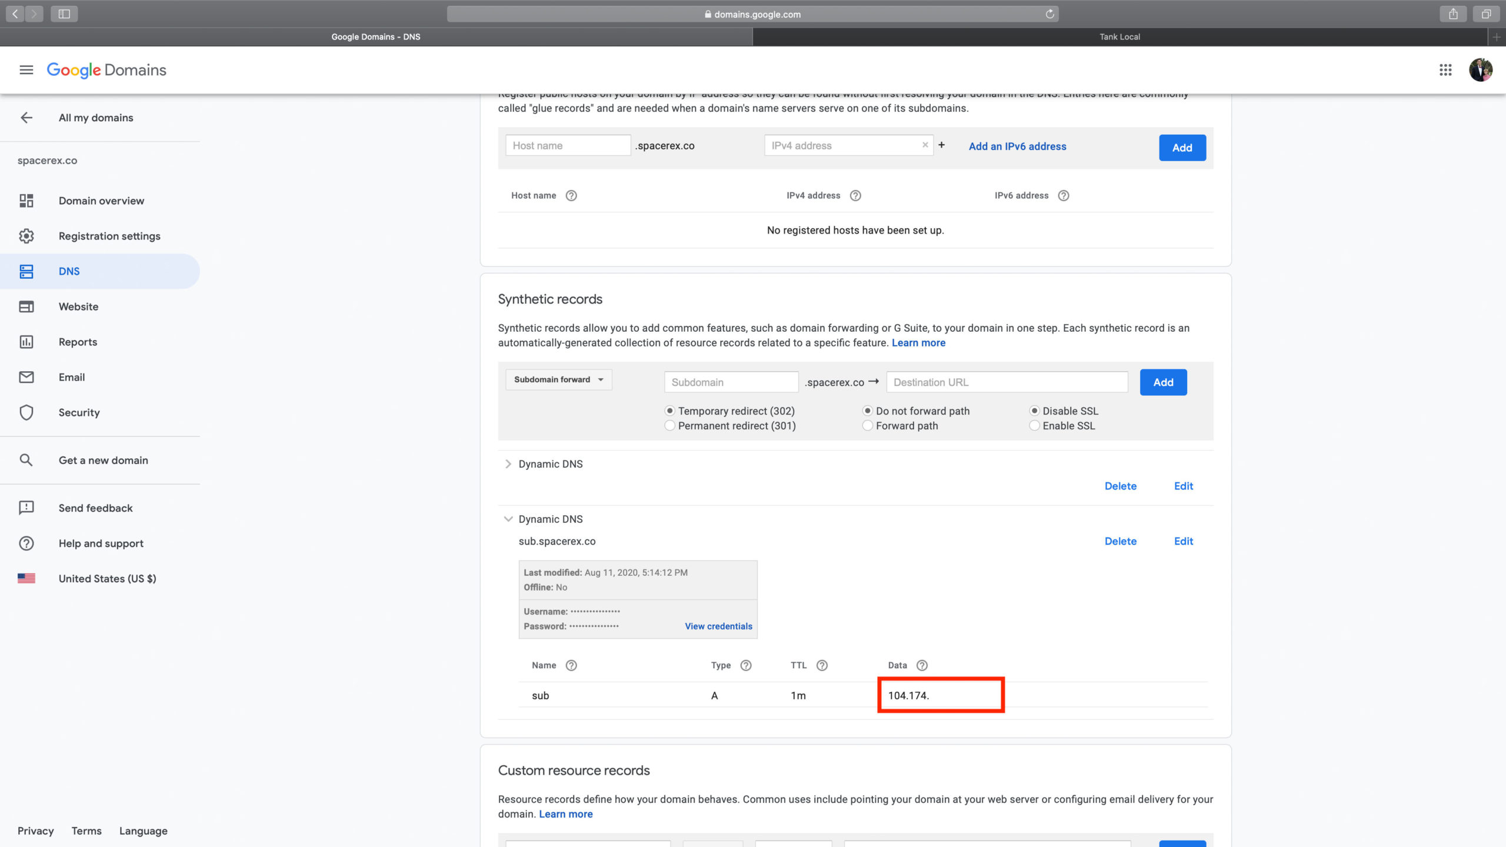This screenshot has height=847, width=1506.
Task: Click back arrow to All my domains
Action: (x=26, y=118)
